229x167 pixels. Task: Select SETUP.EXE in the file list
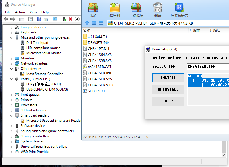point(96,91)
